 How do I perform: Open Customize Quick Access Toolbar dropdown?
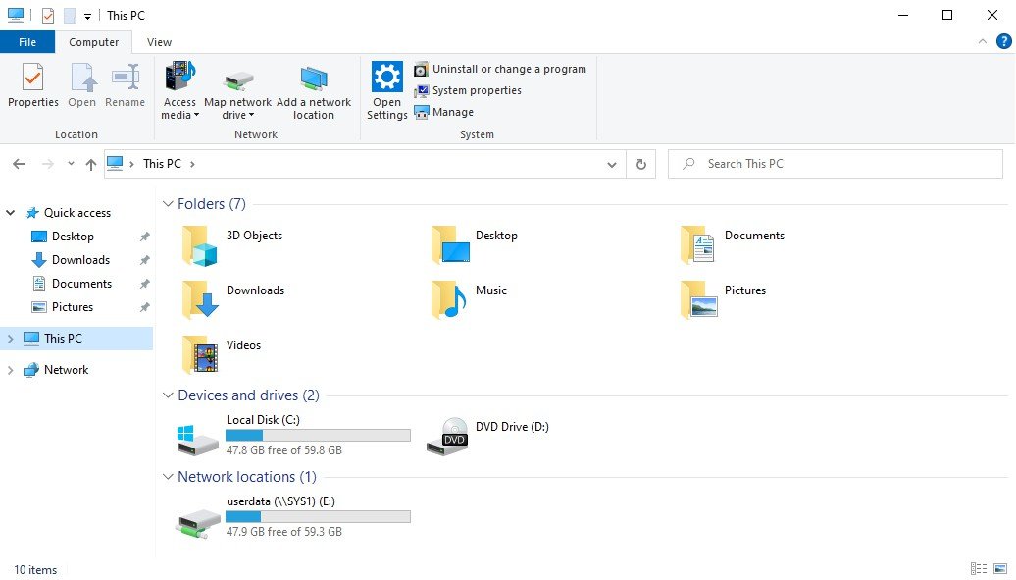(x=87, y=17)
